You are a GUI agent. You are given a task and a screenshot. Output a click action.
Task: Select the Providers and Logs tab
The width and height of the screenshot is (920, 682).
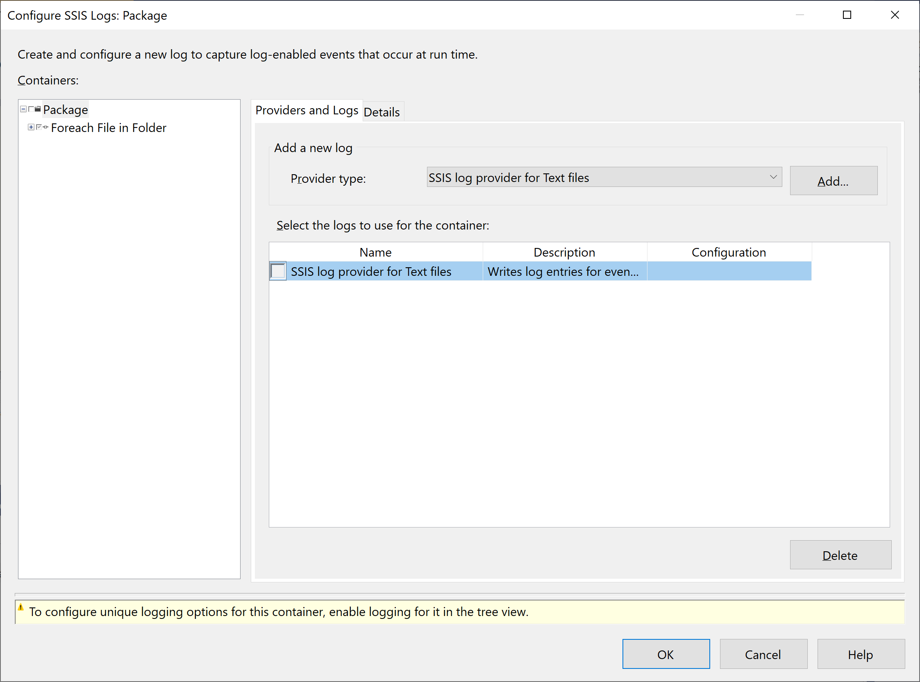[x=307, y=110]
